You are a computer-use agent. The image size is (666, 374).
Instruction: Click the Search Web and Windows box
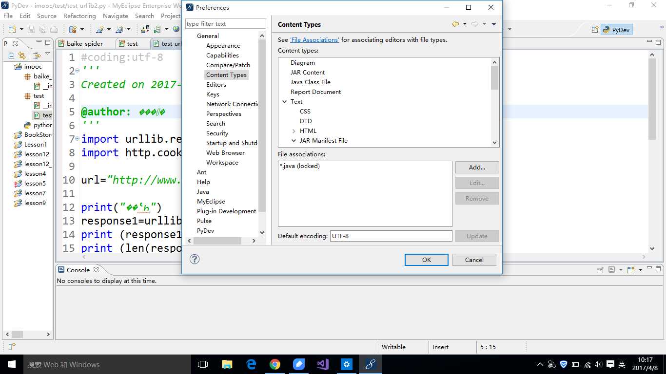click(107, 364)
